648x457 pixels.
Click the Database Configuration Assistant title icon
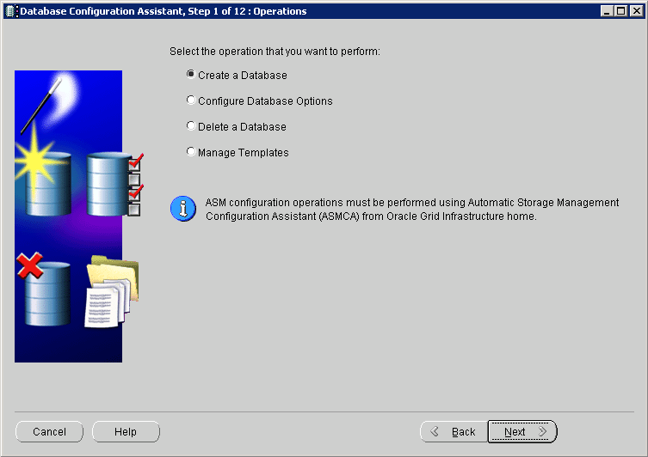pyautogui.click(x=10, y=11)
